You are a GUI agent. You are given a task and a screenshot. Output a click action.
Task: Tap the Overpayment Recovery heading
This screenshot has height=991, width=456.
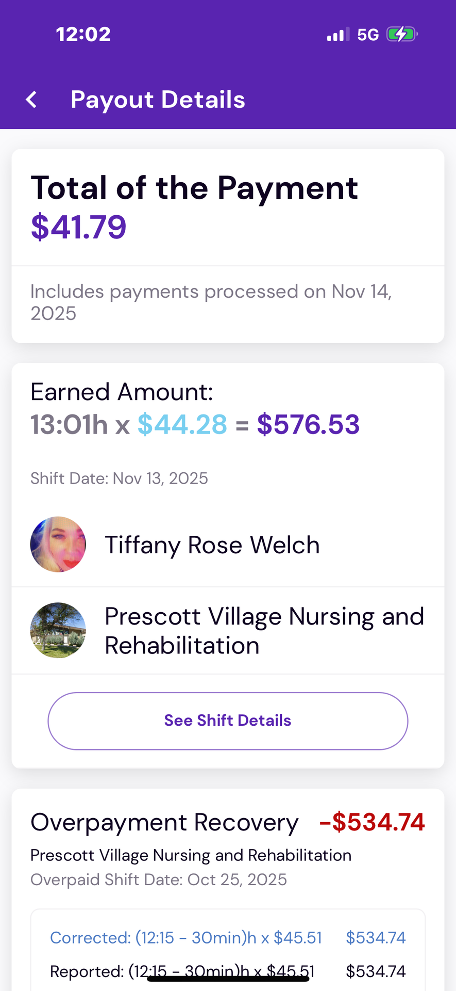click(x=164, y=823)
